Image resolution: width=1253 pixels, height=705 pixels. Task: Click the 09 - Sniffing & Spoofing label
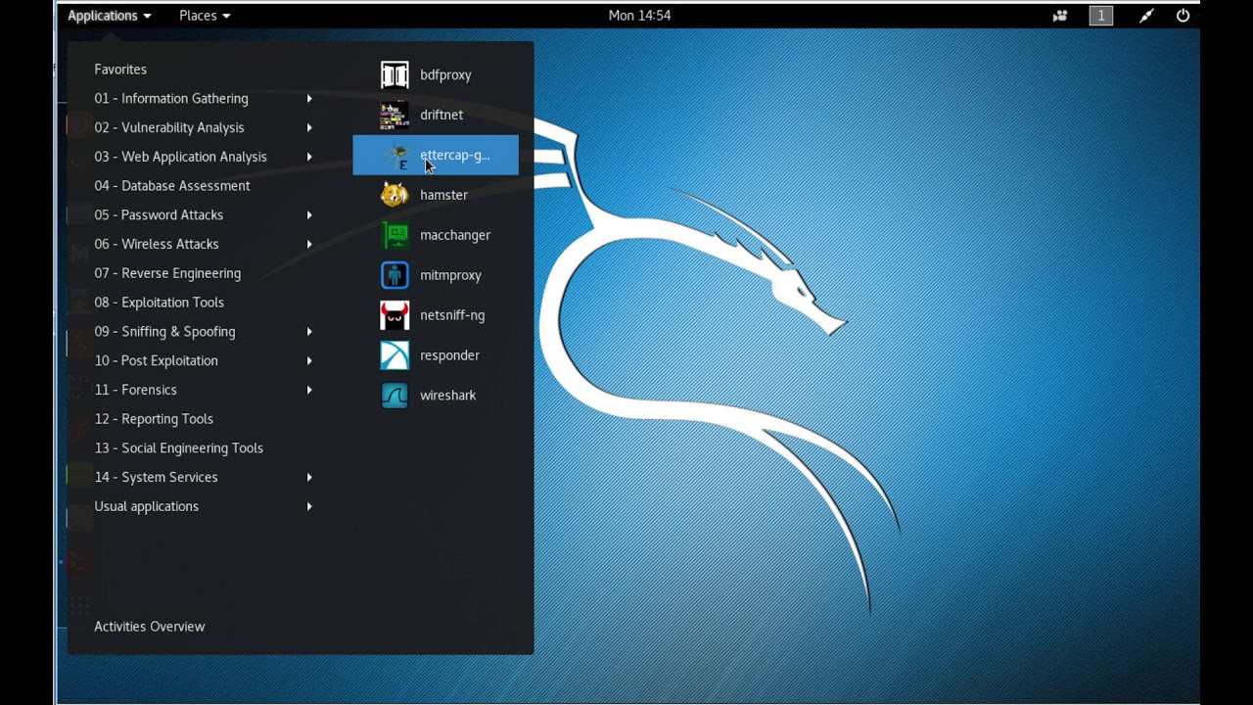[x=164, y=332]
